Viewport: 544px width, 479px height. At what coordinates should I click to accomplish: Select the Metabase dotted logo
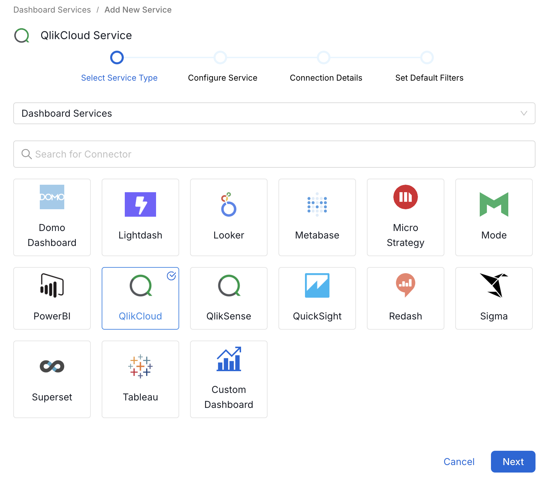coord(317,204)
